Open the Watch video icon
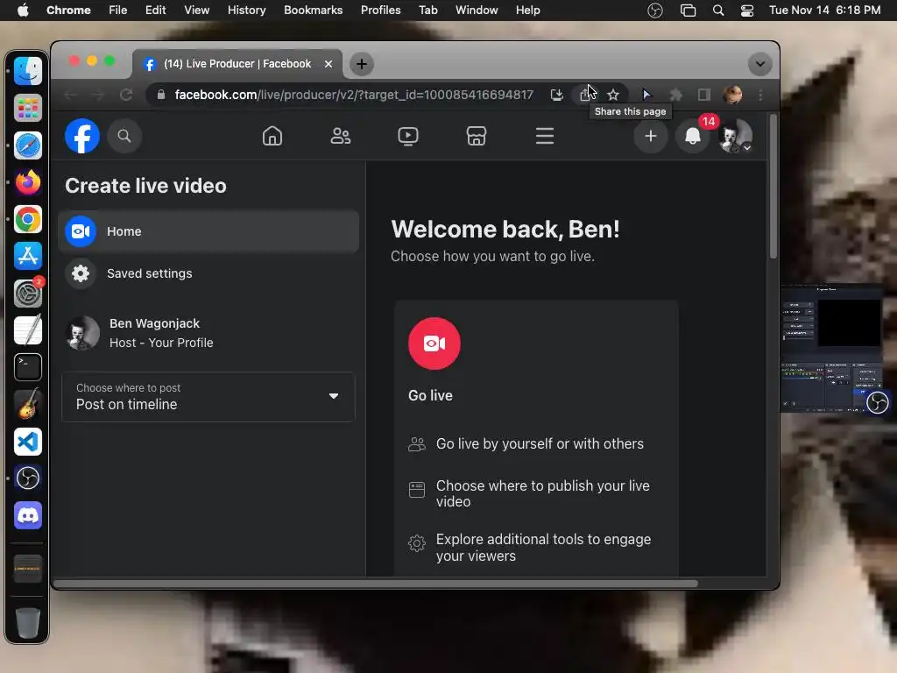The height and width of the screenshot is (673, 897). 408,136
